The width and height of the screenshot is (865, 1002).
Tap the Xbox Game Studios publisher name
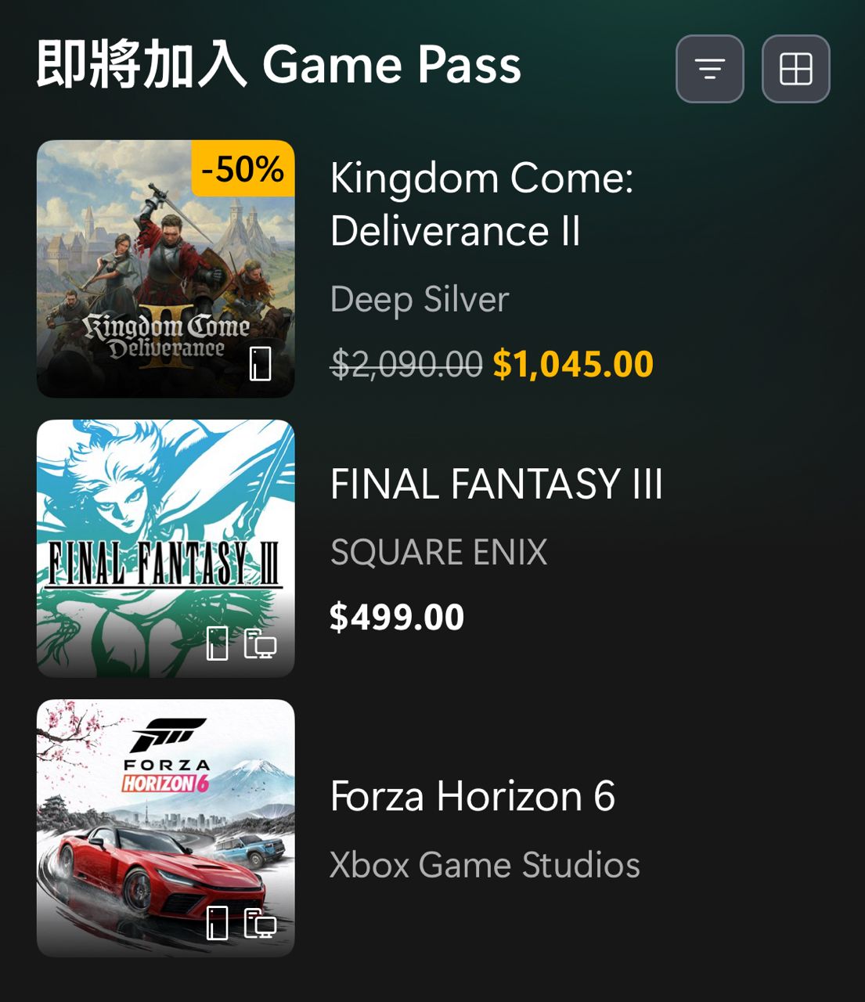485,865
